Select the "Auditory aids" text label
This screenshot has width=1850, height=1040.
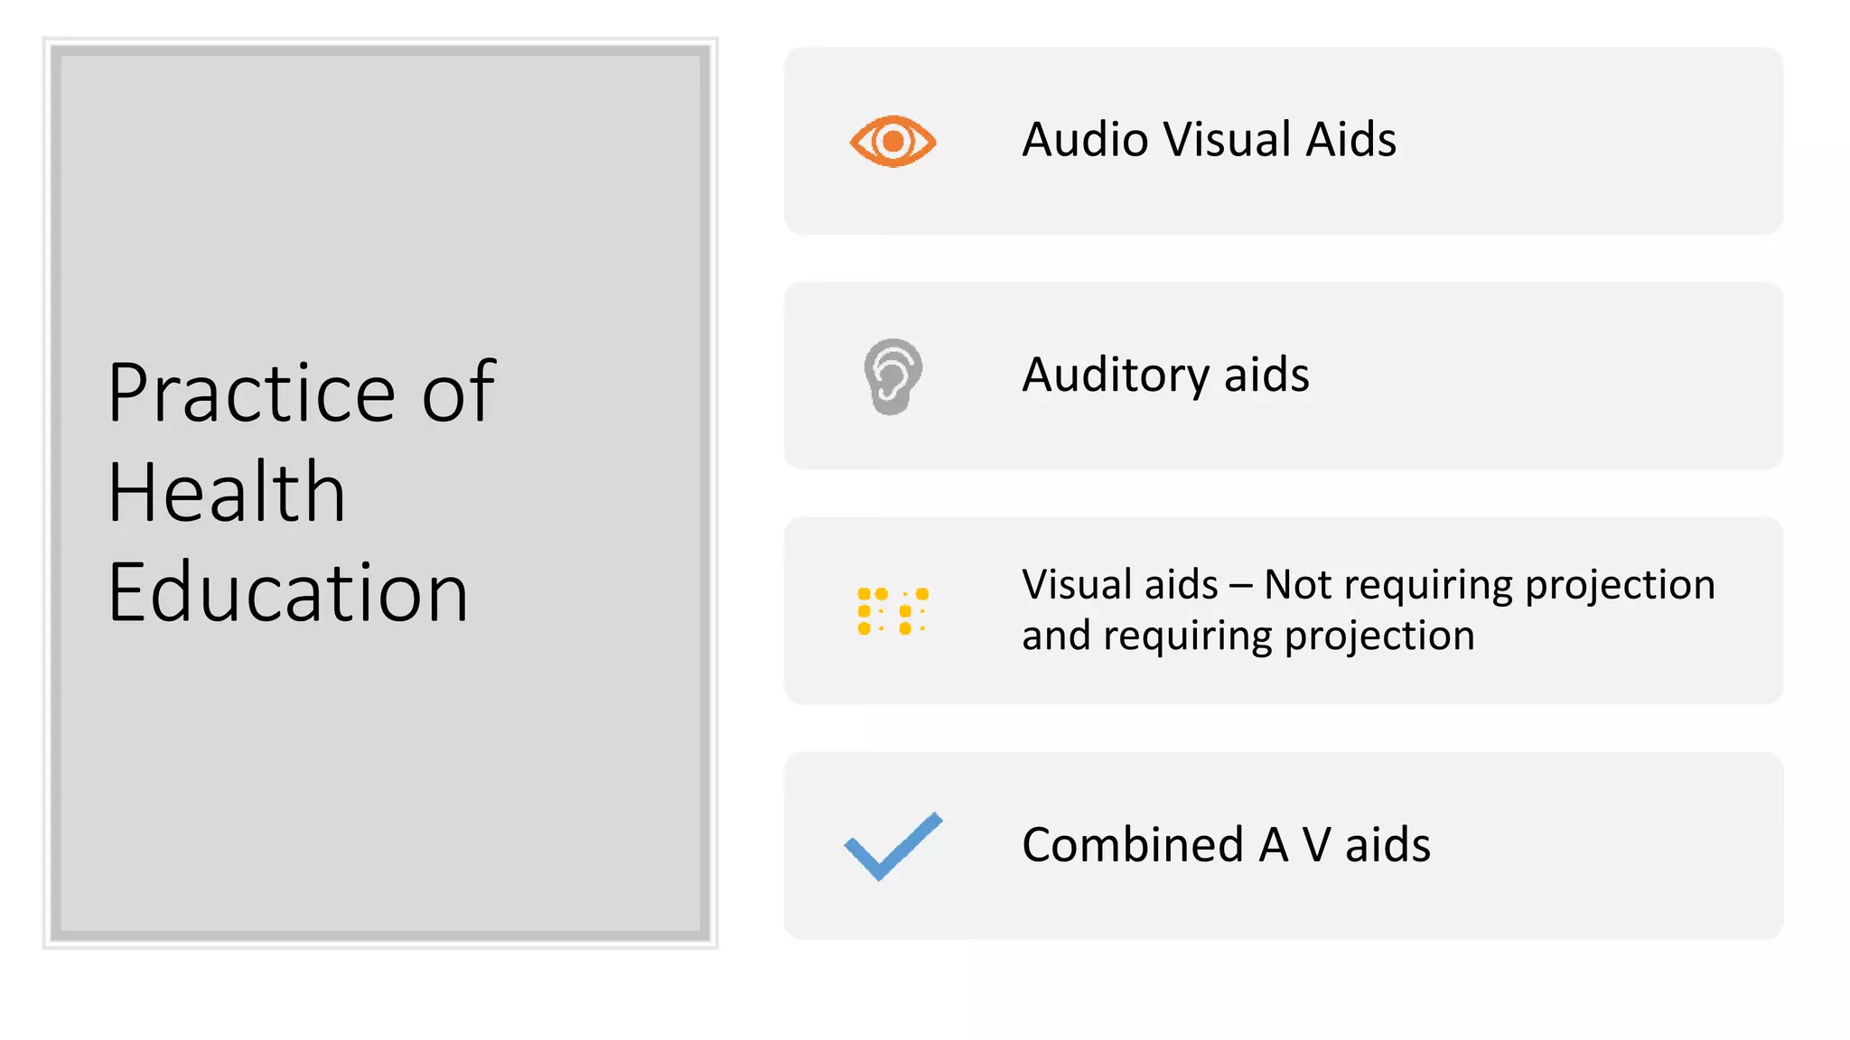(x=1165, y=376)
